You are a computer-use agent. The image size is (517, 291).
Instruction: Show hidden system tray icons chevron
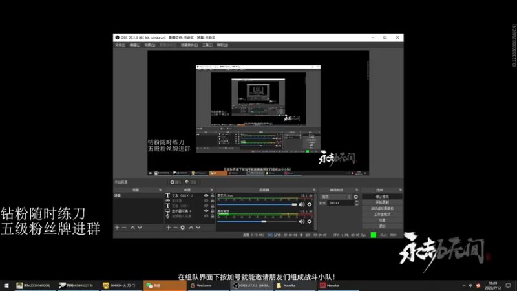point(464,286)
